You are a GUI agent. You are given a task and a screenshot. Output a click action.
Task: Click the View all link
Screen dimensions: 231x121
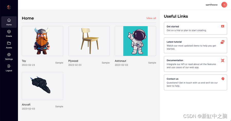(151, 18)
